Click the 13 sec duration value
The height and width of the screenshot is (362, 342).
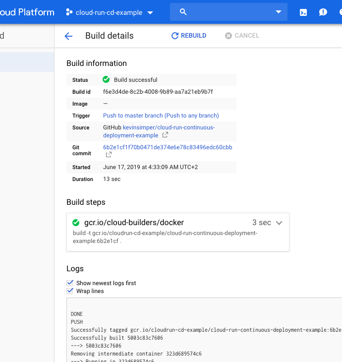(112, 179)
